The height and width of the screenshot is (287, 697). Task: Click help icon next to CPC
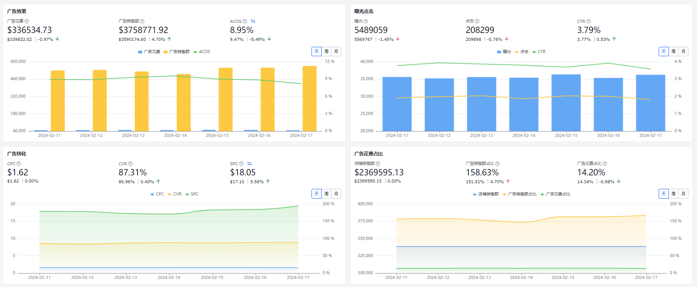tap(19, 164)
